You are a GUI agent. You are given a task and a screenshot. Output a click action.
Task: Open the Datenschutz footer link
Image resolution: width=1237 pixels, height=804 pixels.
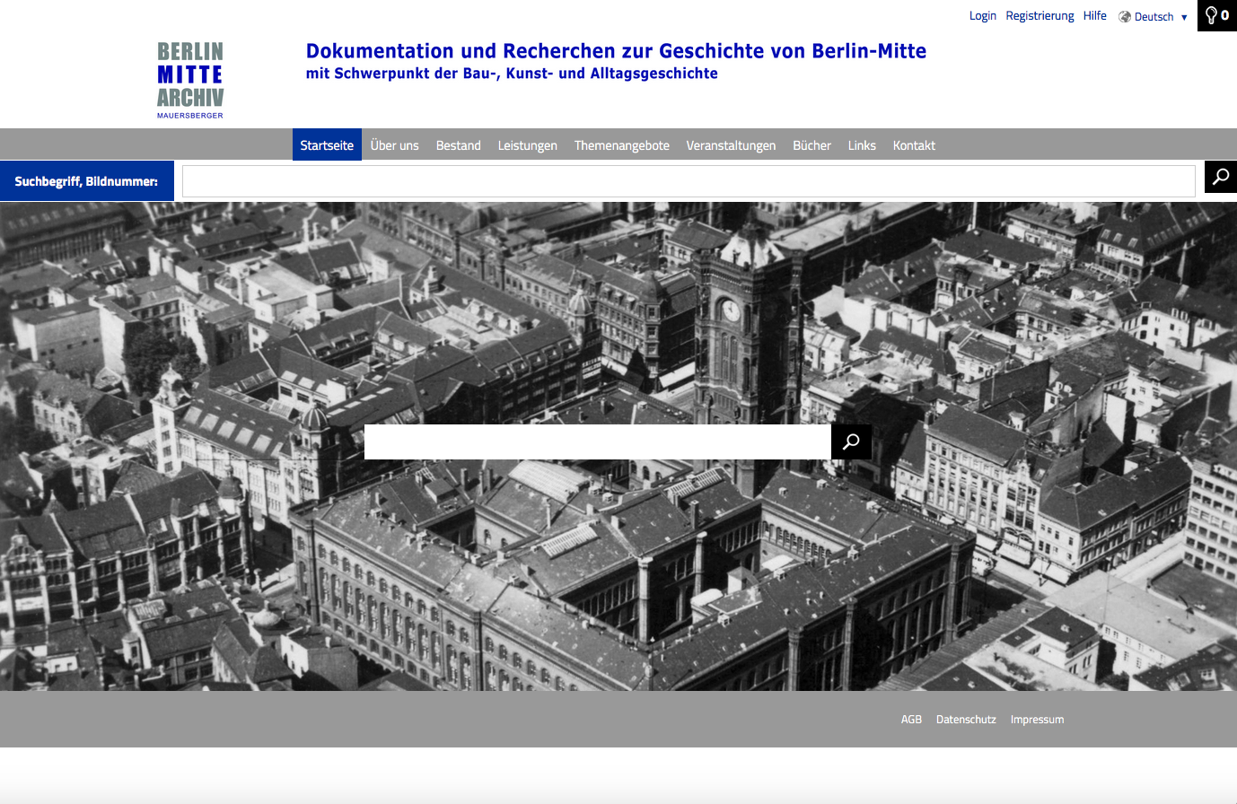tap(965, 719)
